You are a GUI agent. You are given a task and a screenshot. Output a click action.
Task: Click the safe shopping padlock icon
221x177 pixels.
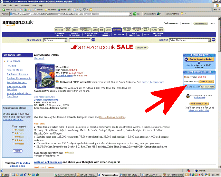click(x=188, y=96)
